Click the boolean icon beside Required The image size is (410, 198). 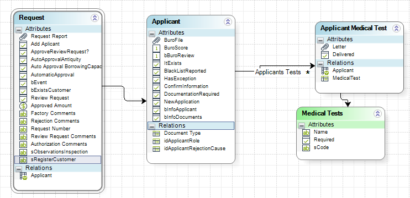click(306, 140)
